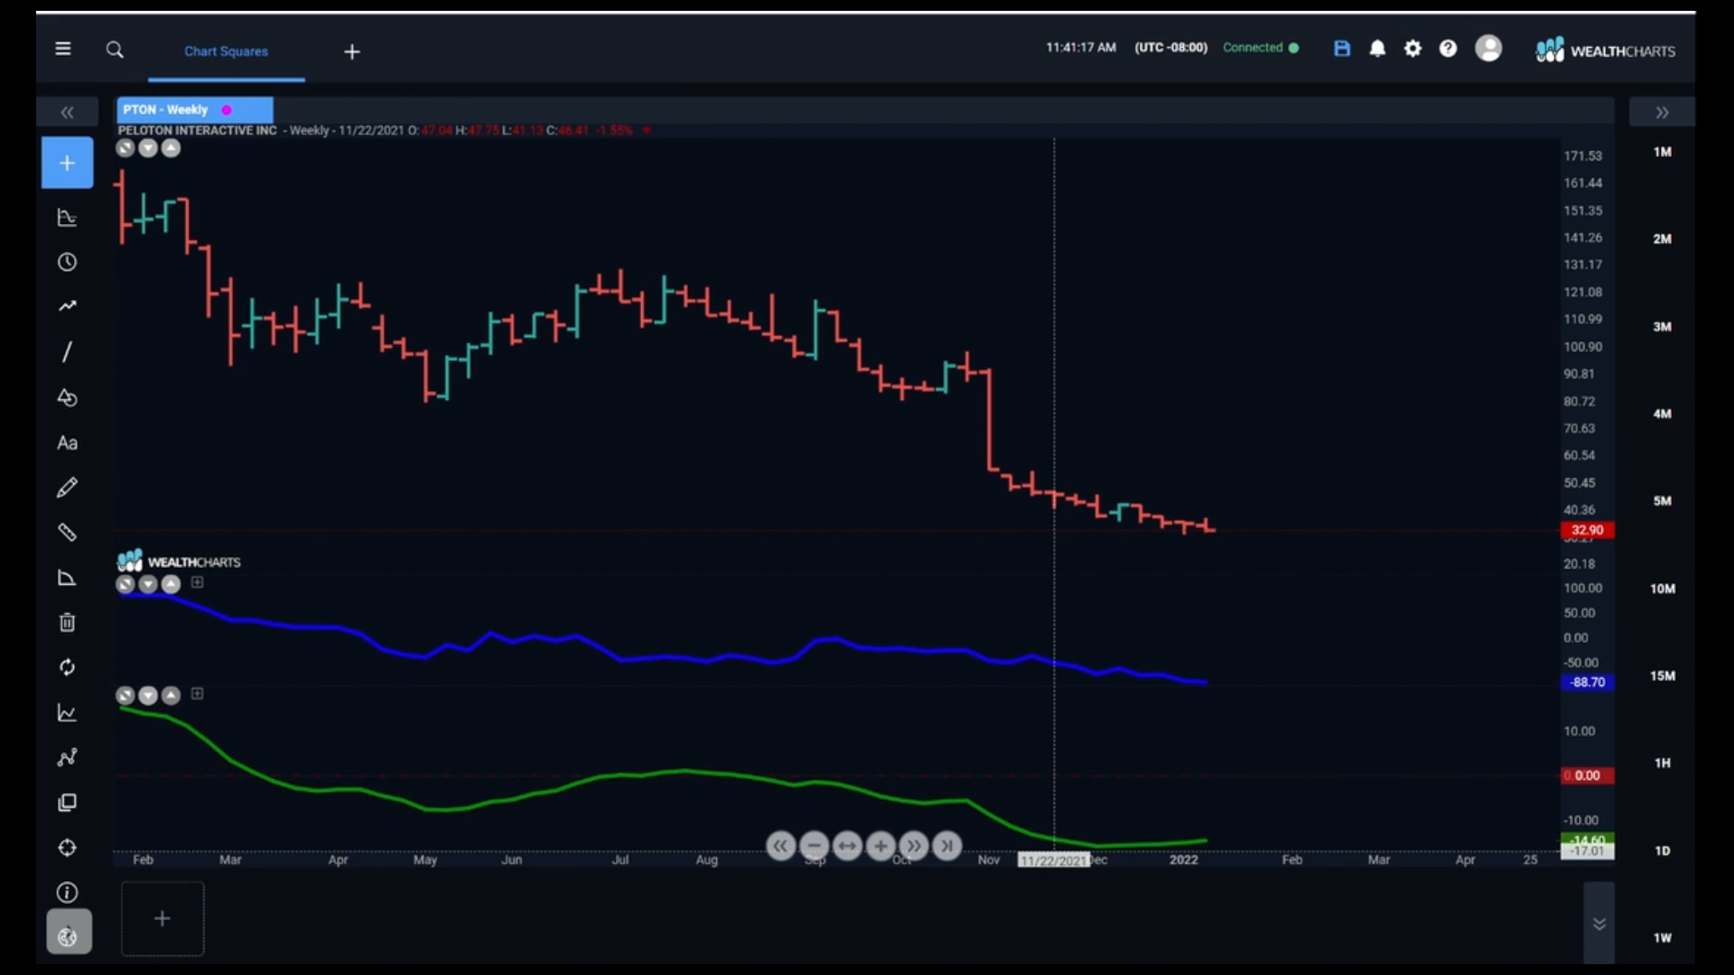Click the connected nodes path tool icon
1734x975 pixels.
coord(67,757)
